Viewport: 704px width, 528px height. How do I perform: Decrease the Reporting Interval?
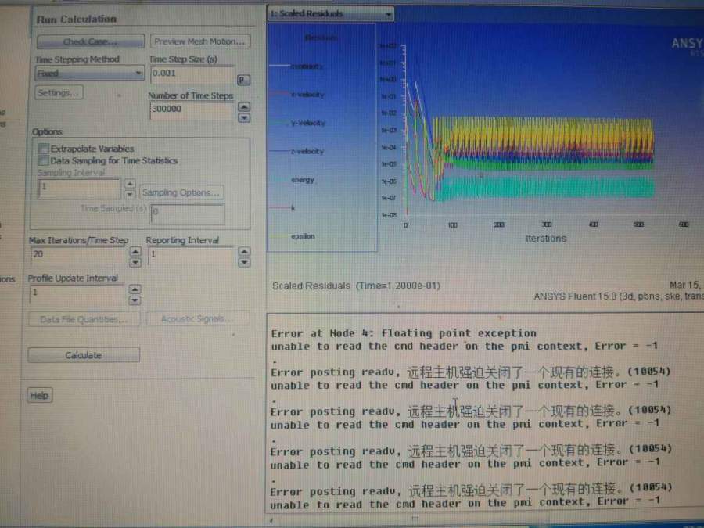tap(244, 262)
